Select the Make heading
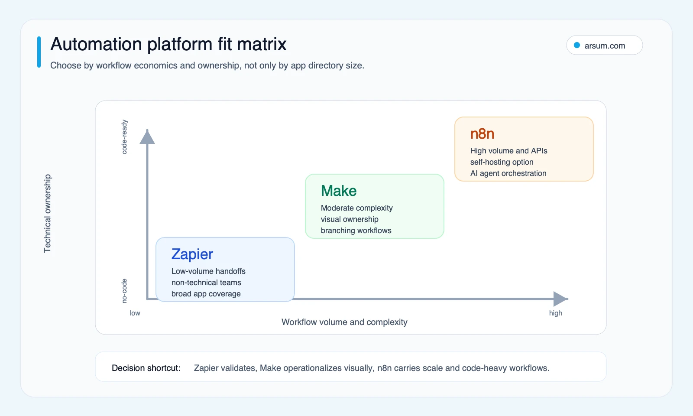 [x=339, y=191]
